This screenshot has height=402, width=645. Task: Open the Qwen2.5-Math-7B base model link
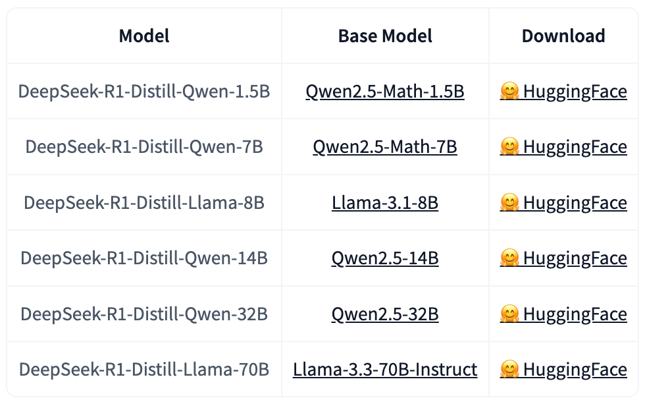385,146
